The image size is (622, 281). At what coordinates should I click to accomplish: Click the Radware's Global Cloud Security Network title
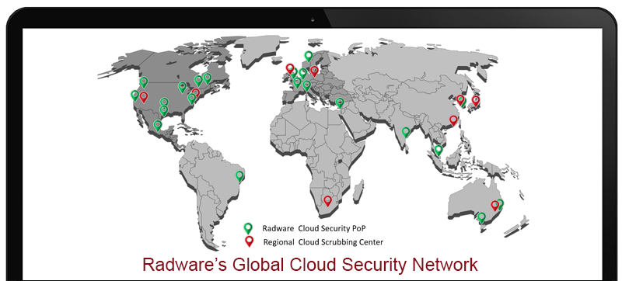coord(310,265)
